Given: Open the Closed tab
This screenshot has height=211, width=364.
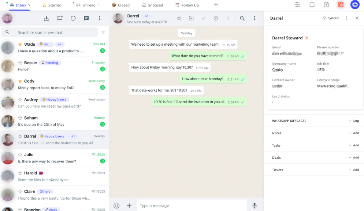Looking at the screenshot, I should coord(120,5).
